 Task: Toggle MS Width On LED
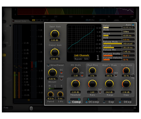82,75
